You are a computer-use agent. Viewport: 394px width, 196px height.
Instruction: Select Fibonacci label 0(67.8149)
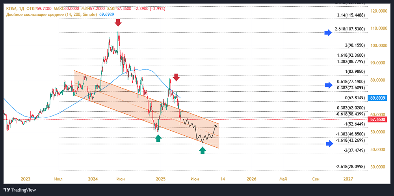point(355,98)
